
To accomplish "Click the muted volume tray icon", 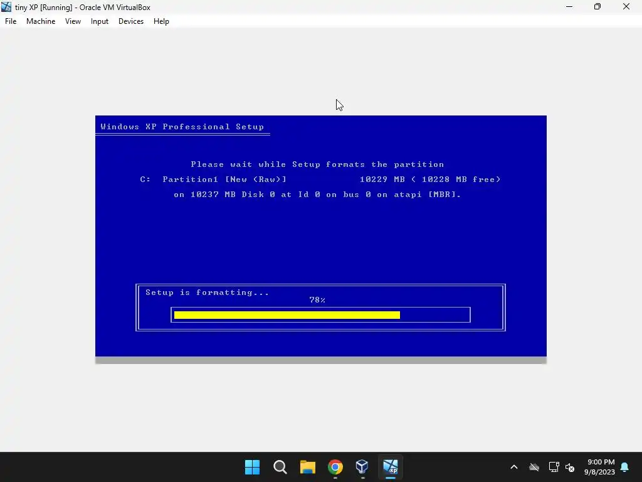I will click(x=569, y=467).
